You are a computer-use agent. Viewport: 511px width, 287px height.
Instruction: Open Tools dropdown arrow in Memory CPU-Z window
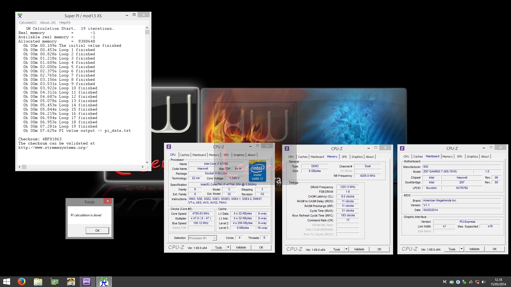(346, 249)
